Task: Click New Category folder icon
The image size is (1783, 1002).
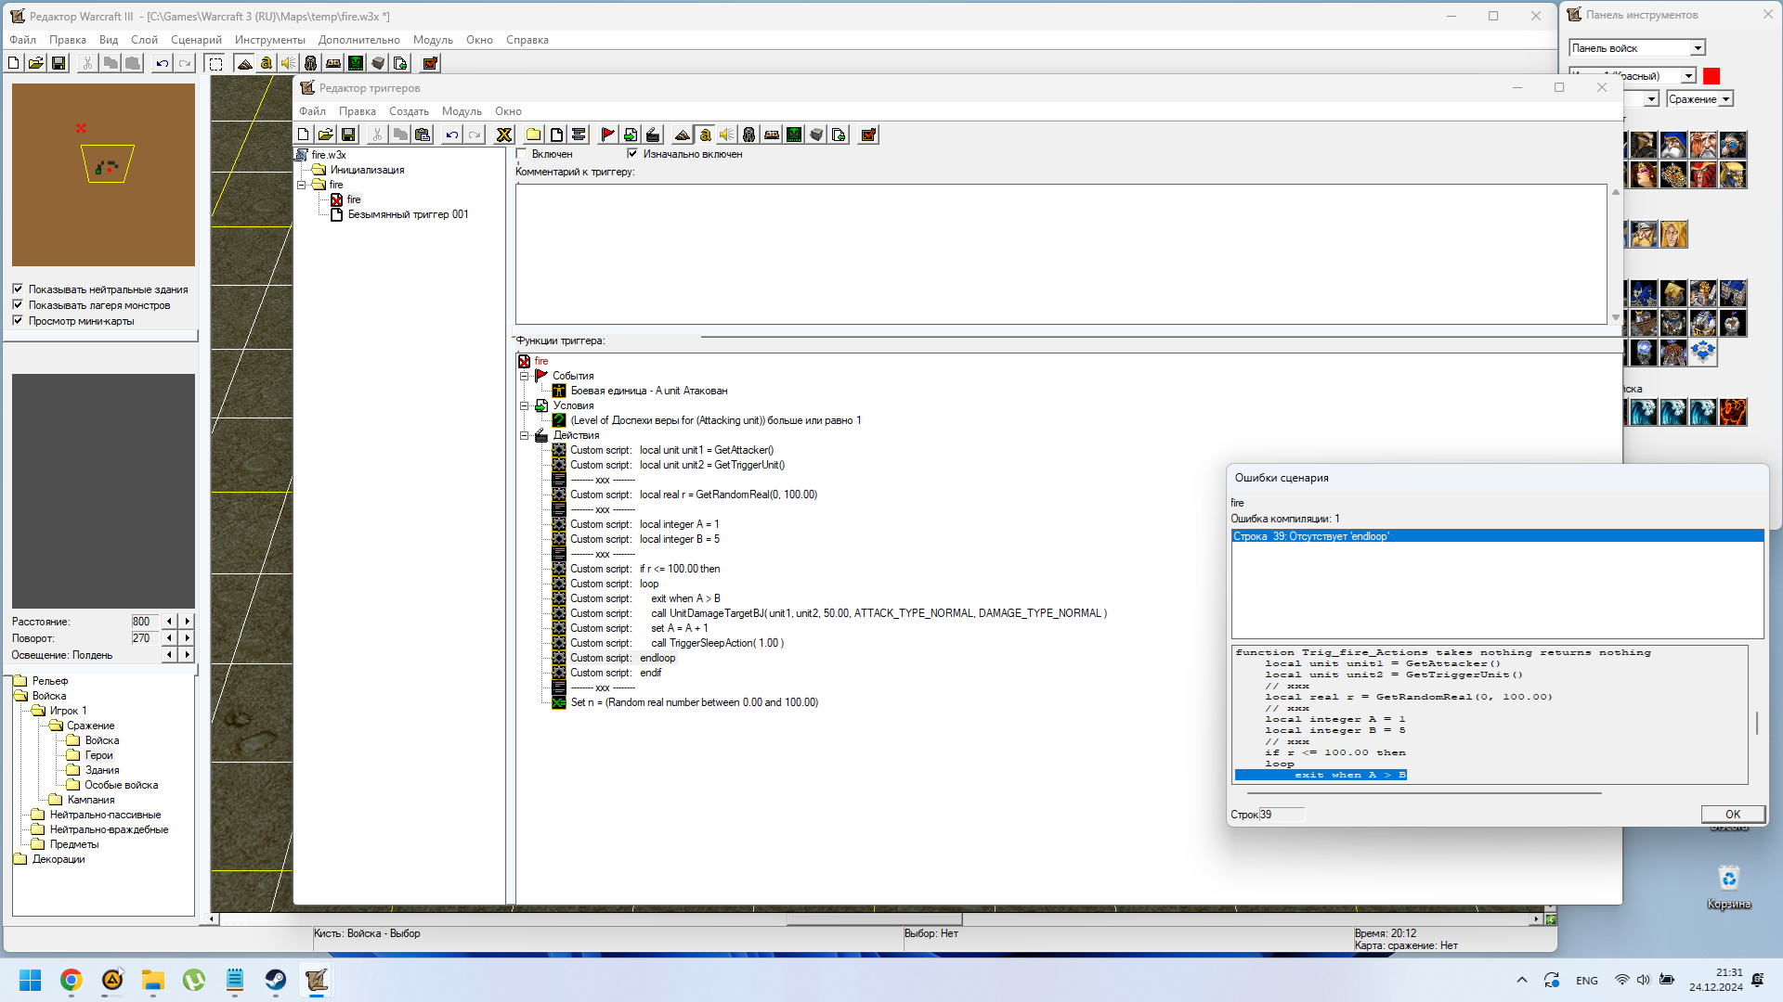Action: [x=533, y=135]
